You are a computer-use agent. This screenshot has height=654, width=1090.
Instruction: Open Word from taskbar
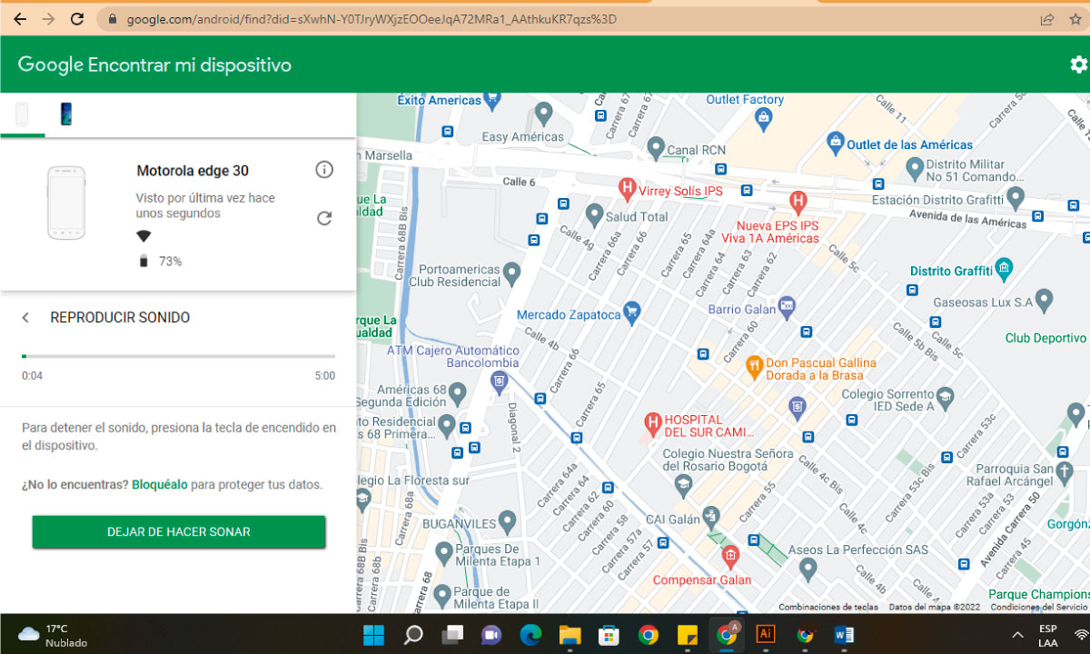pyautogui.click(x=844, y=635)
